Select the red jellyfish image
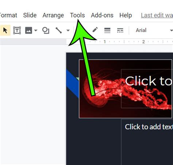This screenshot has height=165, width=173. pos(126,89)
